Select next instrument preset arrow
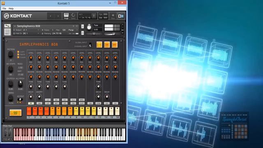Screen dimensions: 263x148 click(x=77, y=26)
